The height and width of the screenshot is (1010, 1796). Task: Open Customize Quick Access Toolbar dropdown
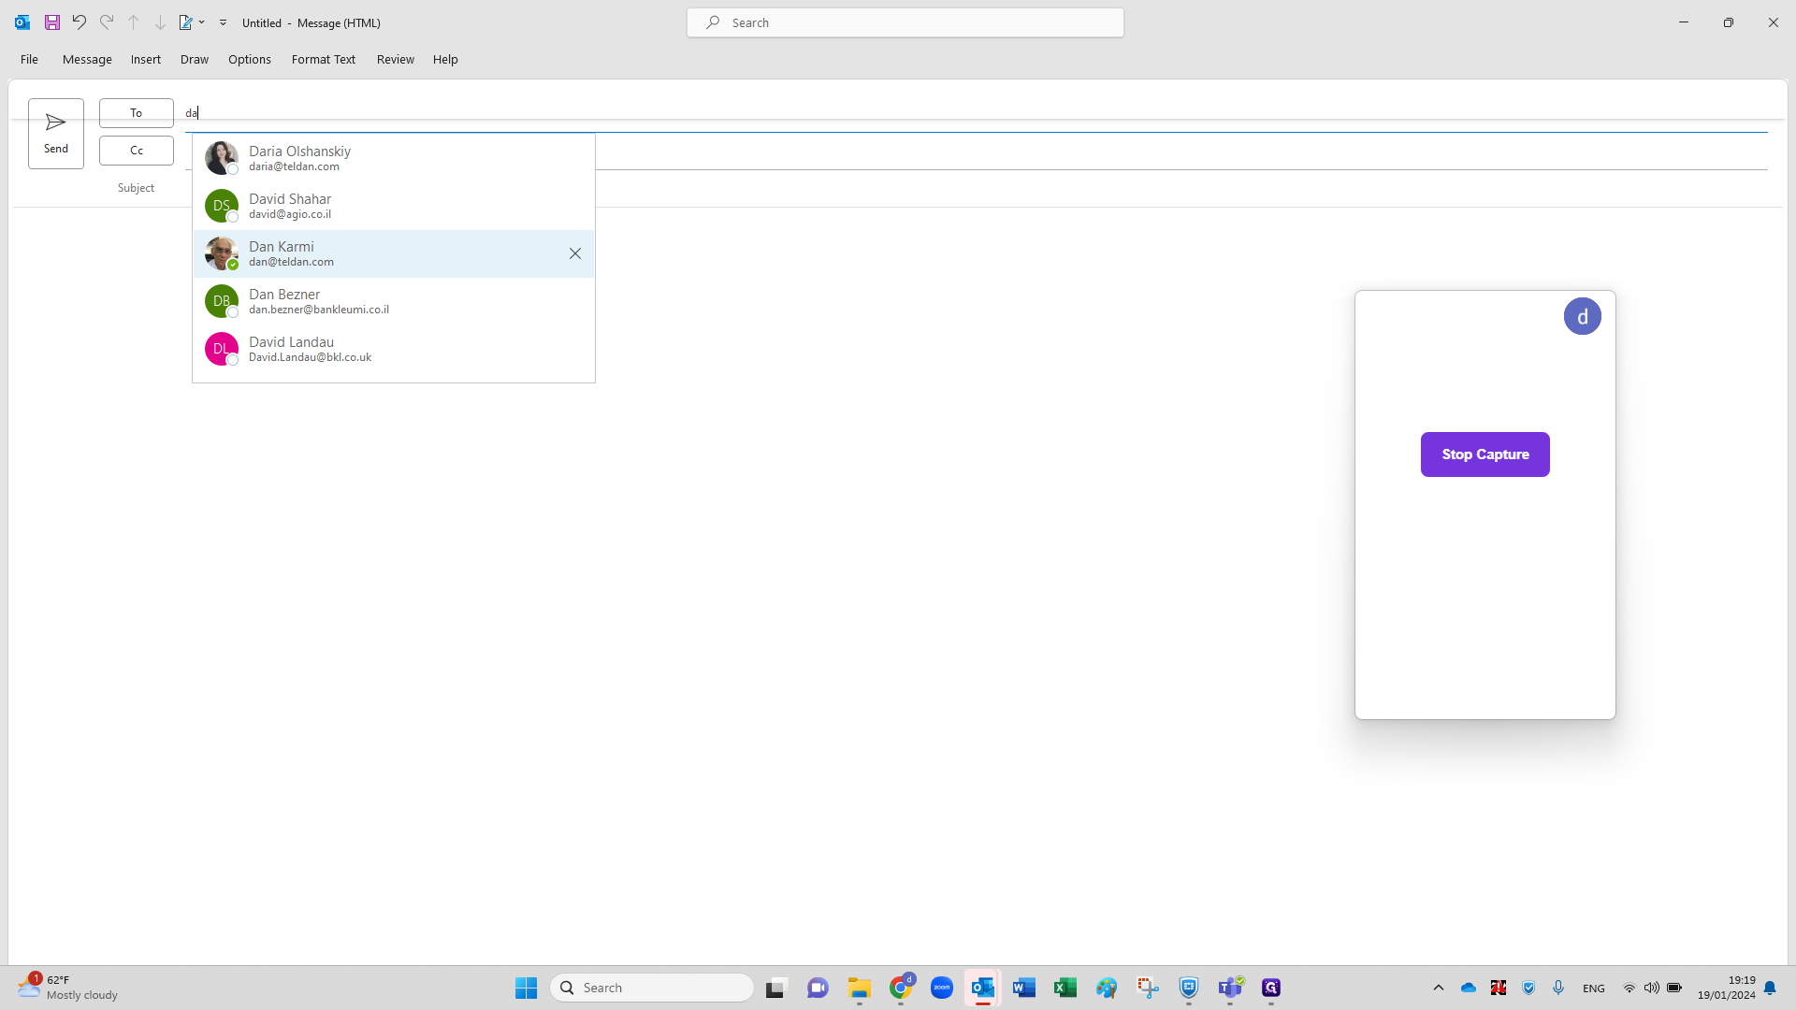[224, 22]
